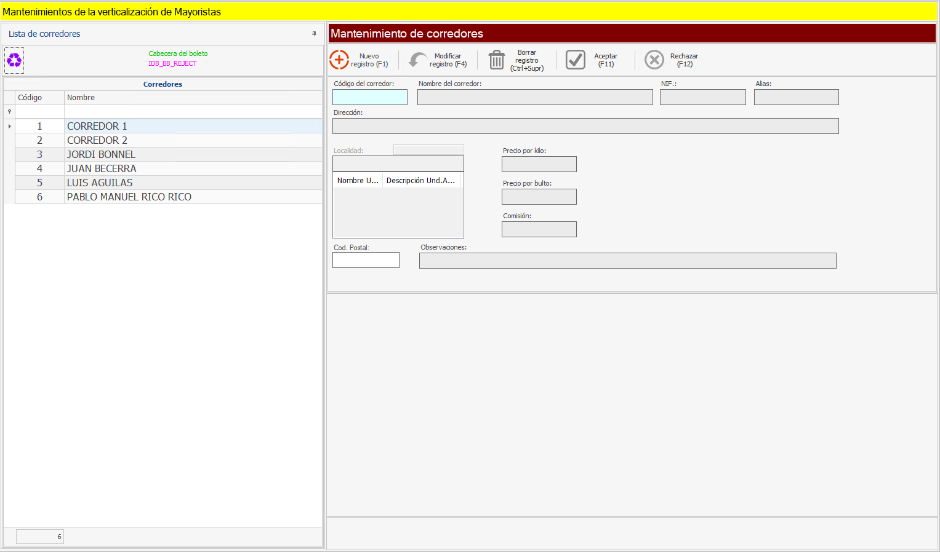940x552 pixels.
Task: Click the Borrar registro trash icon
Action: pyautogui.click(x=497, y=60)
